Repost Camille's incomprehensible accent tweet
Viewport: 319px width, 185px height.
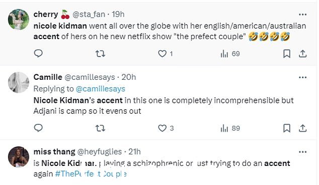point(100,128)
